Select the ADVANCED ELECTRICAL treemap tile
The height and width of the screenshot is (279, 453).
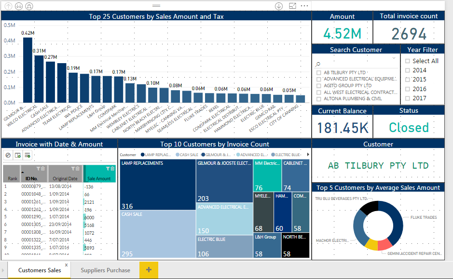(x=224, y=219)
